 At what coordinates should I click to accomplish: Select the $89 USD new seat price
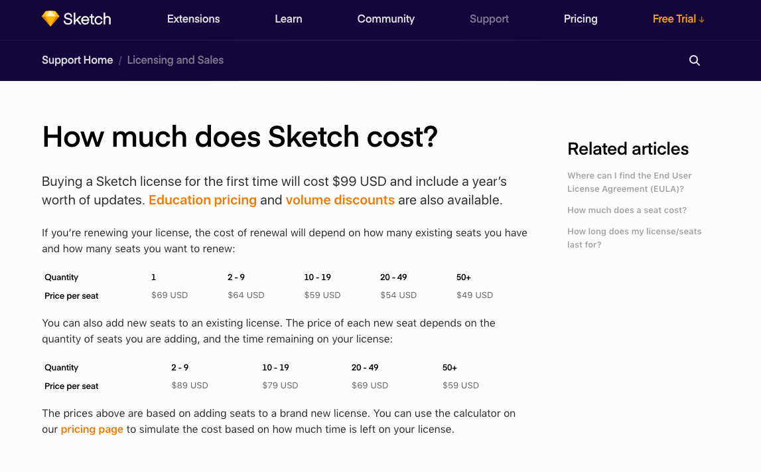tap(190, 386)
